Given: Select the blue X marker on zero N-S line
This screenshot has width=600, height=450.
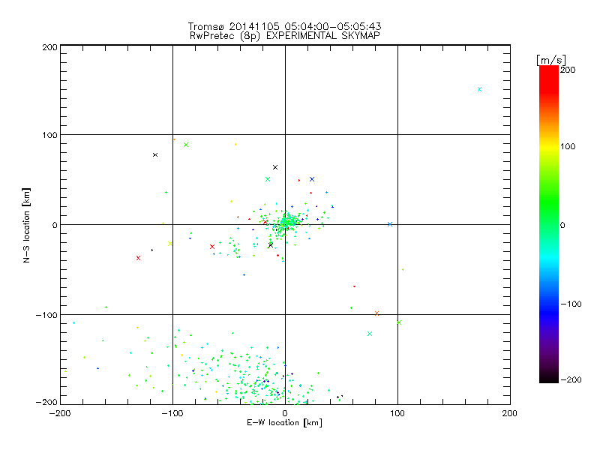Looking at the screenshot, I should [x=389, y=224].
